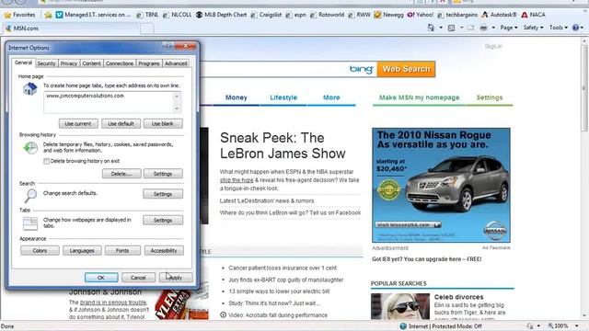Click the Fonts appearance button
This screenshot has width=589, height=331.
click(x=122, y=251)
